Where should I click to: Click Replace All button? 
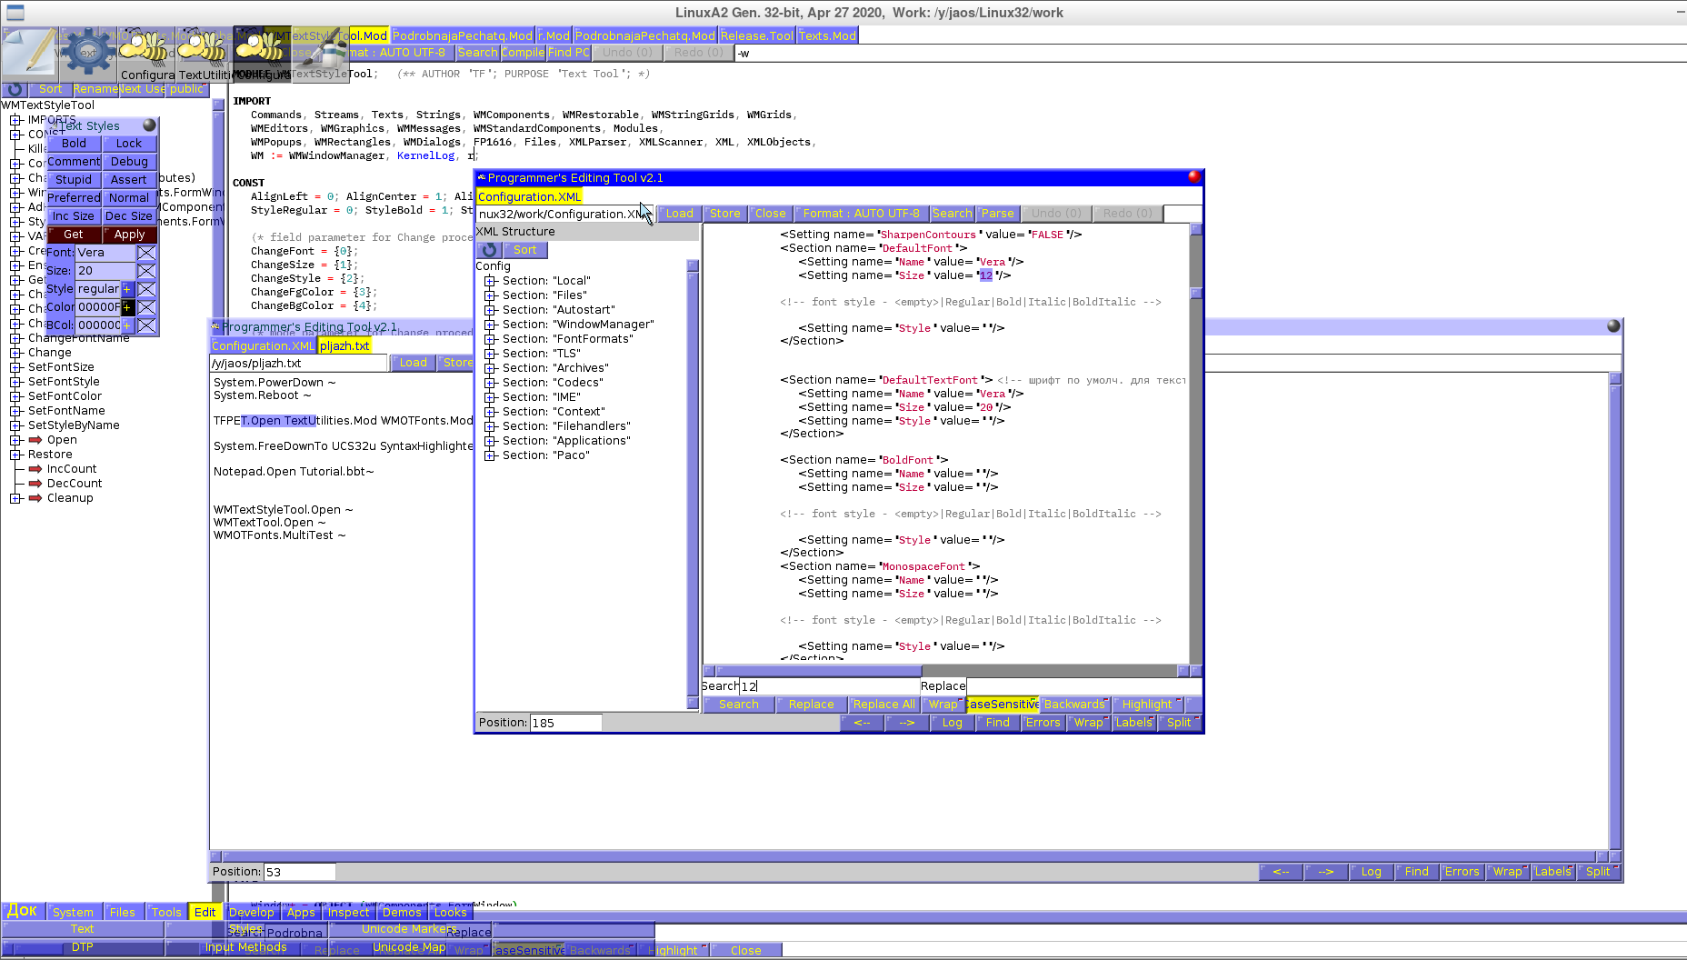[x=883, y=705]
